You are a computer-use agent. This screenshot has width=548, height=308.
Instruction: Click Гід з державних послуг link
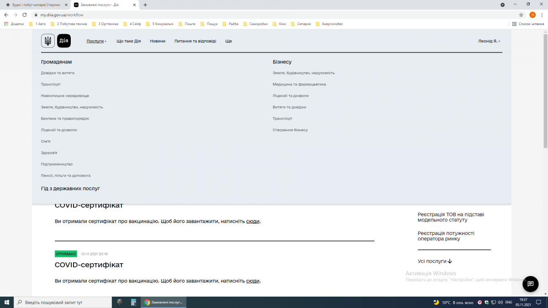pyautogui.click(x=70, y=188)
